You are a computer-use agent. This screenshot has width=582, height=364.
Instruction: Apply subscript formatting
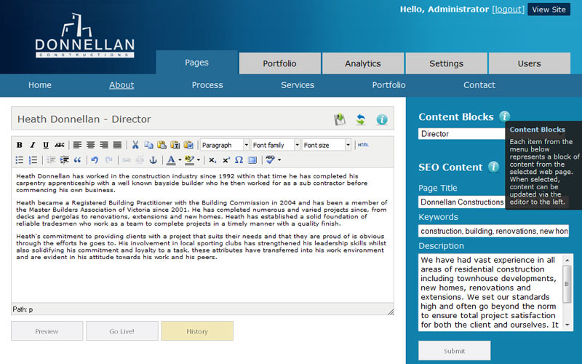coord(212,160)
